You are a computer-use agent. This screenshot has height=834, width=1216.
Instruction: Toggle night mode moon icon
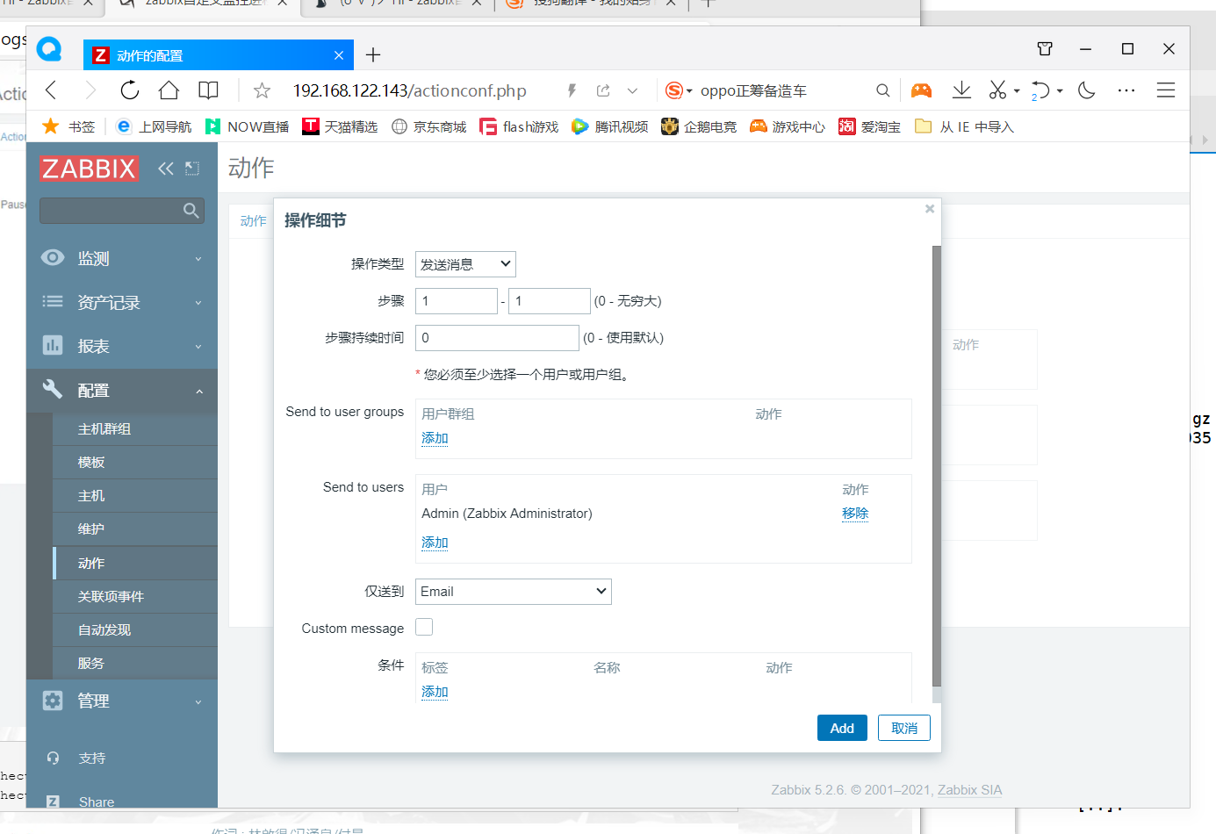(x=1087, y=90)
